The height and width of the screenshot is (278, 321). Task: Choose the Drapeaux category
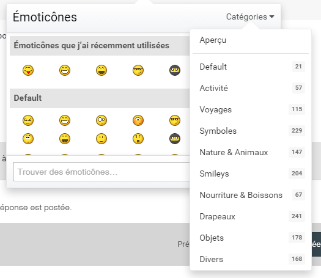[251, 216]
